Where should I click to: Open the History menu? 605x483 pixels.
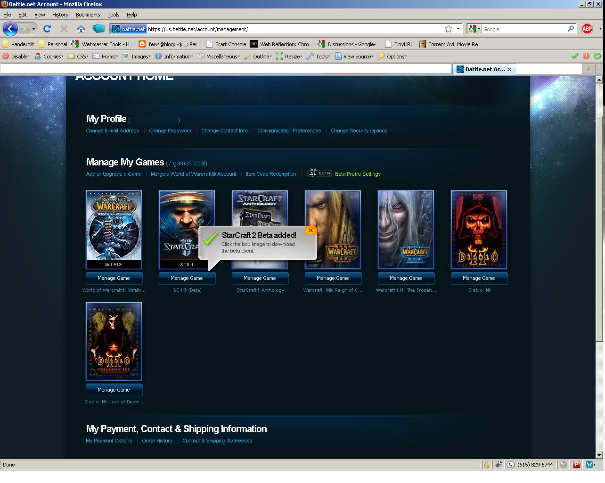(60, 15)
